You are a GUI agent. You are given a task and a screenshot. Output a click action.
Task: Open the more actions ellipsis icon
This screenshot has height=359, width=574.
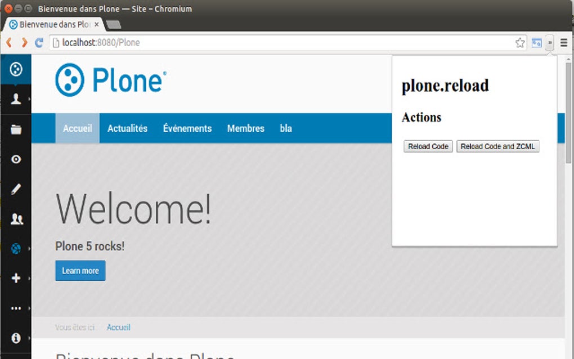15,308
